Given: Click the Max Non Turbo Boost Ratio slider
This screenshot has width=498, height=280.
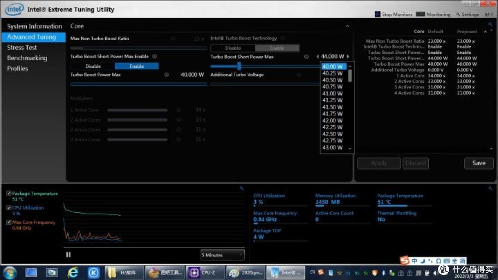Looking at the screenshot, I should point(138,48).
